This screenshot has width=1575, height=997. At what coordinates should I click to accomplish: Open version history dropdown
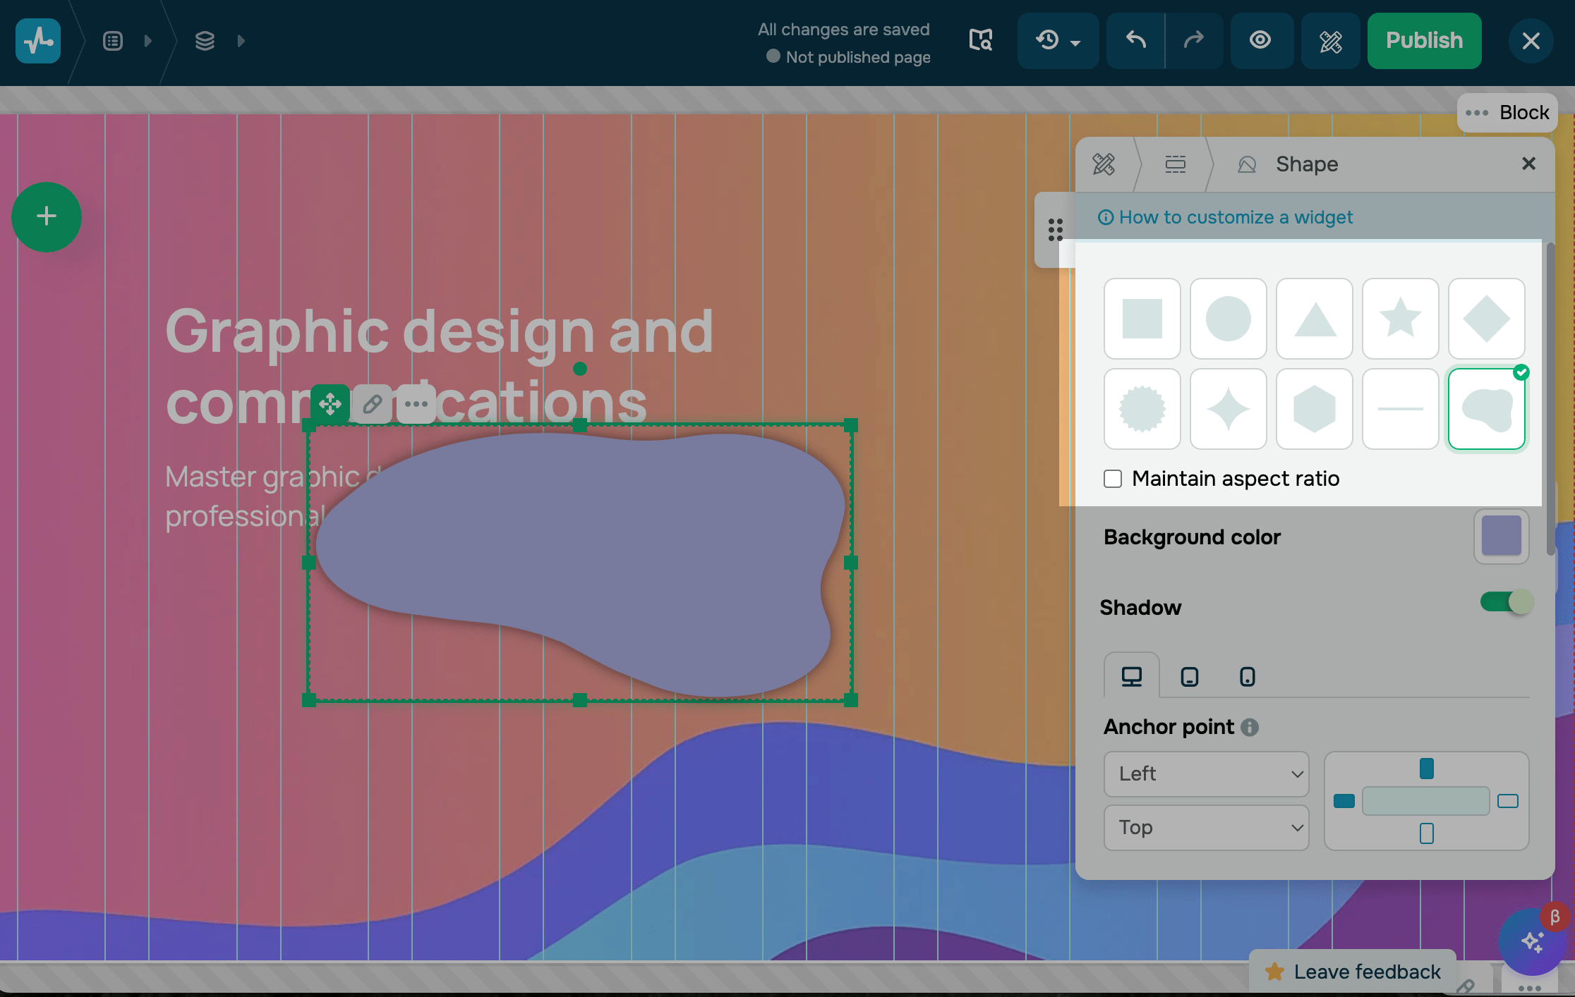pyautogui.click(x=1057, y=40)
